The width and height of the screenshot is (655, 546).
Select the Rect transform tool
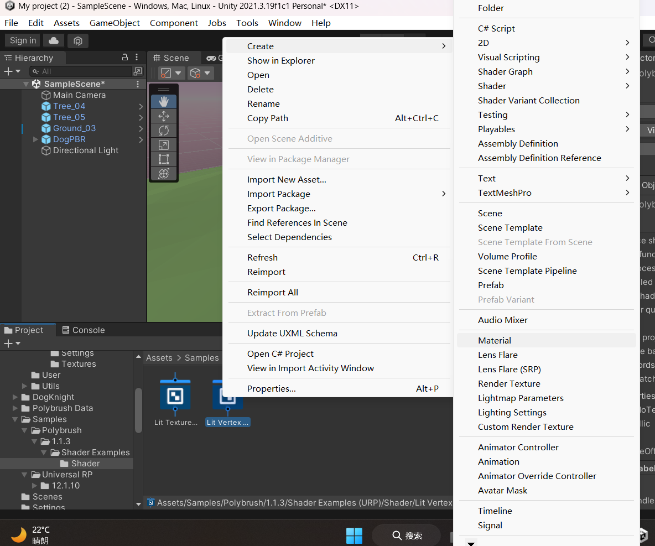164,159
